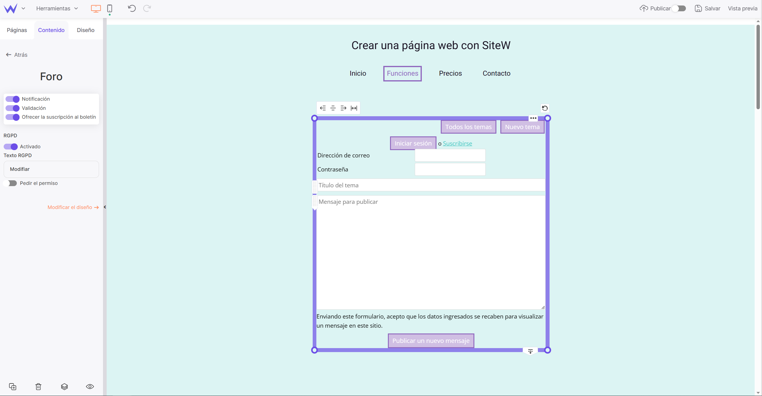Toggle Ofrecer la suscripción al boletín
The image size is (762, 396).
point(13,117)
